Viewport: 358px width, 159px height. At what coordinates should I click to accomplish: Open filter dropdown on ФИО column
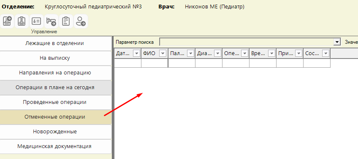pos(163,54)
